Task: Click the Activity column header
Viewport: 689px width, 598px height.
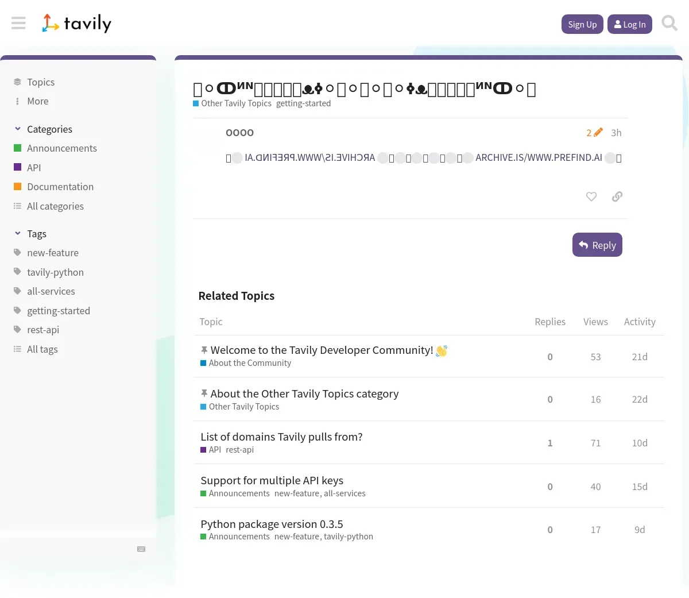Action: pos(640,322)
